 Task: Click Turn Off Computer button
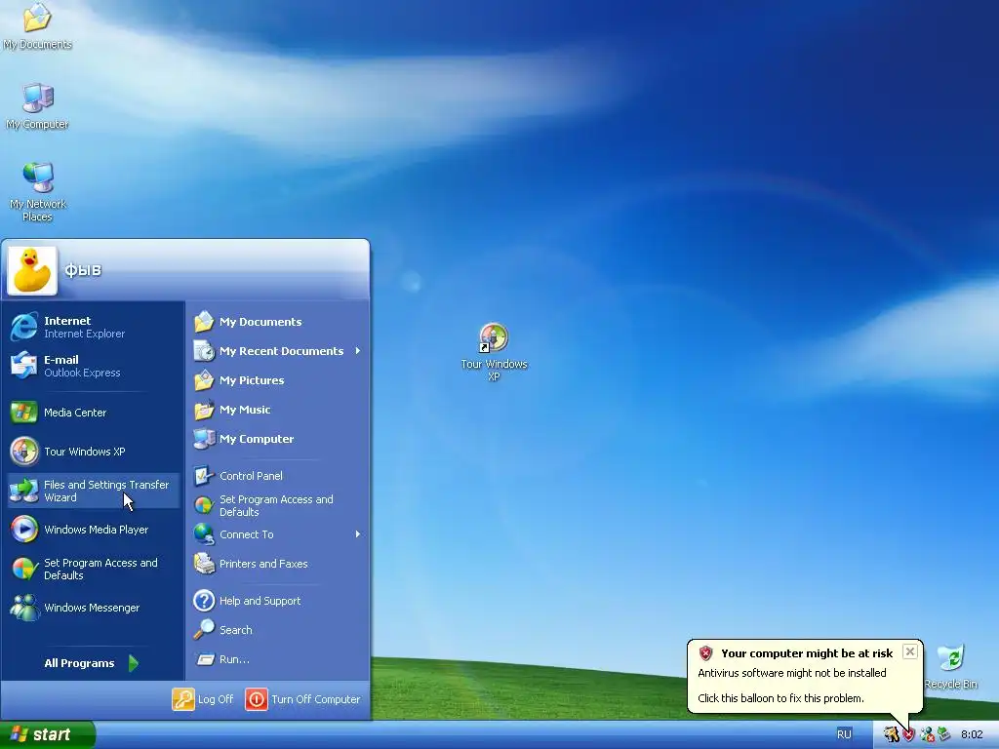tap(302, 699)
